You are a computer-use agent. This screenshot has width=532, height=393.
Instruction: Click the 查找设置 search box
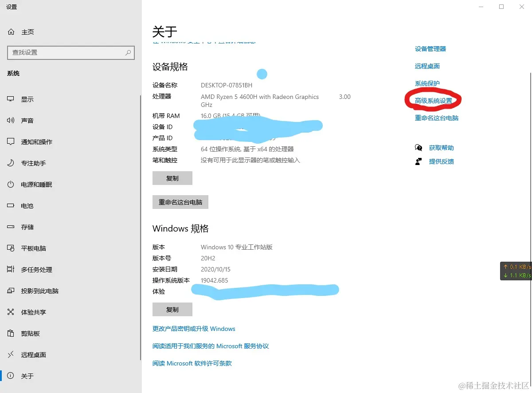pos(71,53)
